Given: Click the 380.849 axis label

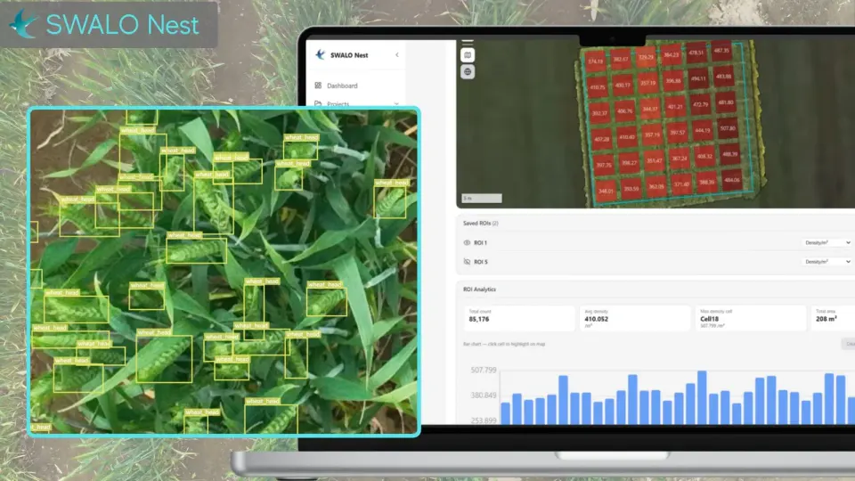Looking at the screenshot, I should pyautogui.click(x=483, y=395).
